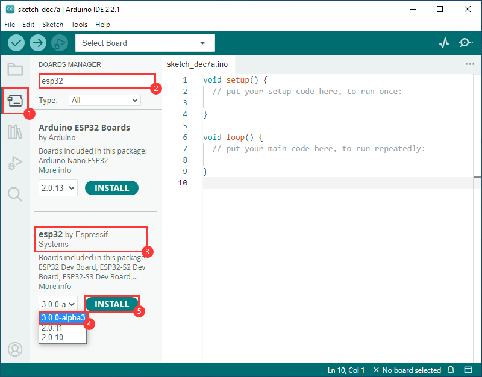Open the Tools menu

[79, 25]
